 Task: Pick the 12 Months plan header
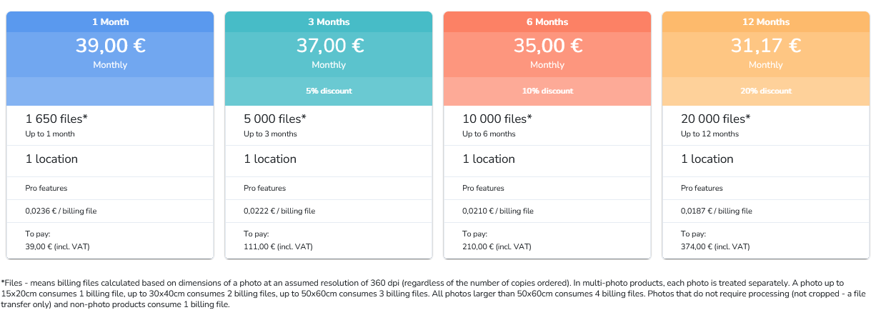click(x=766, y=22)
